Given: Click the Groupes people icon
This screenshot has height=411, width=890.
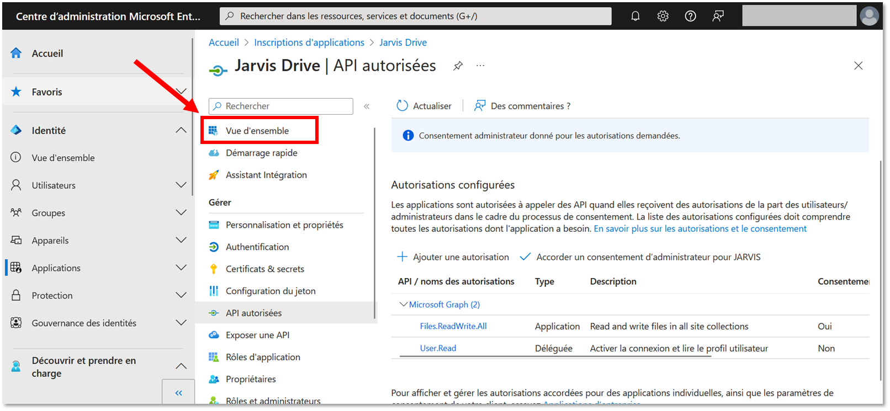Looking at the screenshot, I should point(16,212).
